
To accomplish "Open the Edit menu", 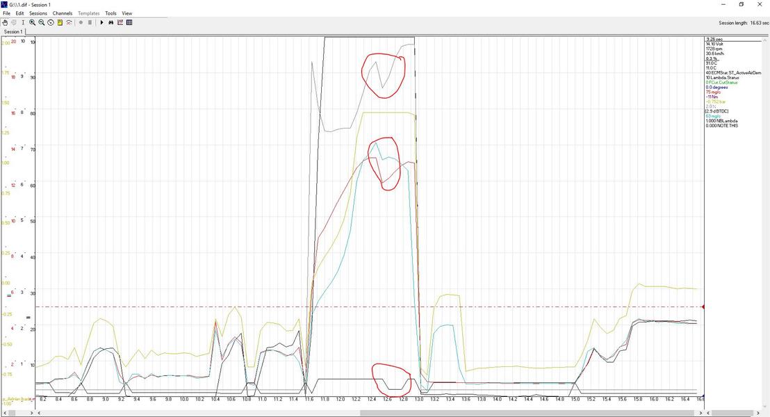I will coord(19,13).
